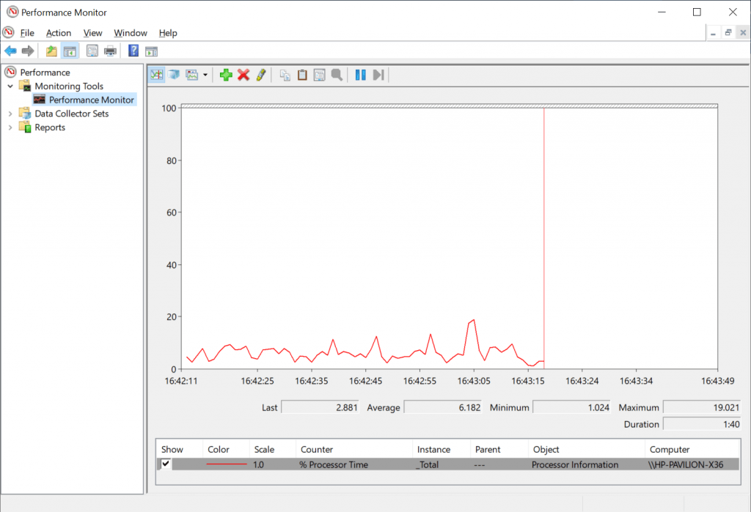Open the Performance Monitor properties
Image resolution: width=751 pixels, height=512 pixels.
click(320, 74)
